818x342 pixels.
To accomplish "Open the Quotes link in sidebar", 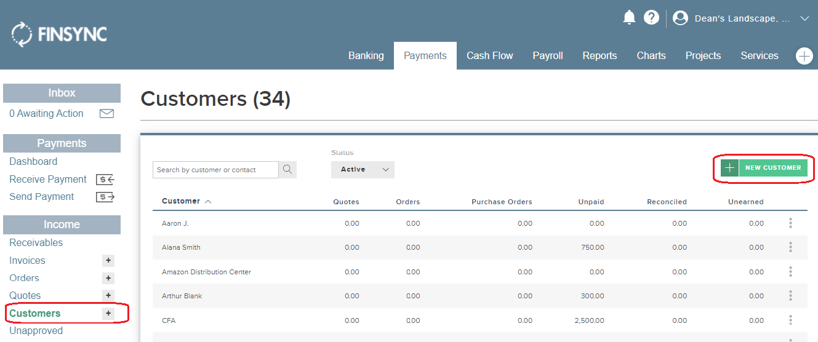I will coord(25,296).
